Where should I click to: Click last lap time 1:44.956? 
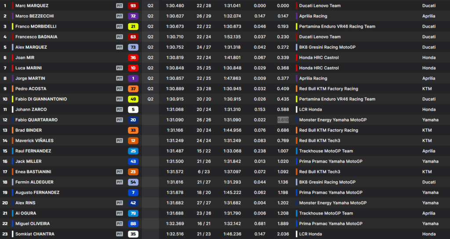coord(232,130)
